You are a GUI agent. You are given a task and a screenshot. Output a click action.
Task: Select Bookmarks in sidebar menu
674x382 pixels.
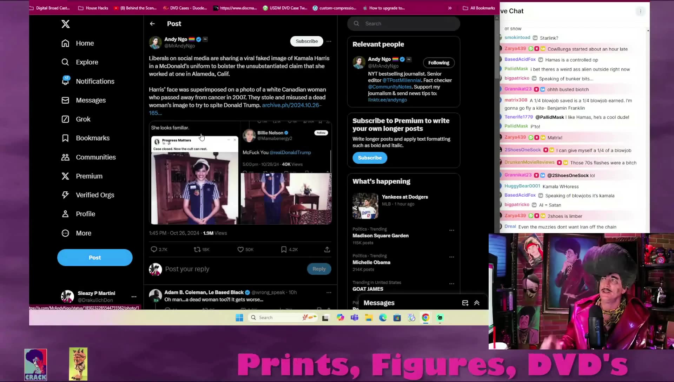pos(93,138)
